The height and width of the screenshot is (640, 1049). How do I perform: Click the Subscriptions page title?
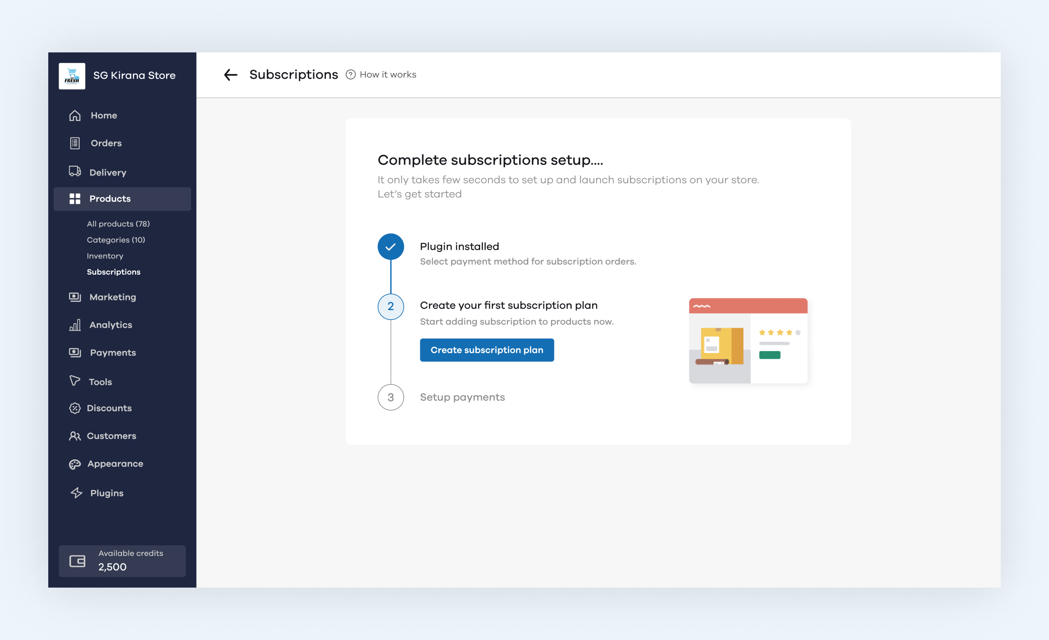pyautogui.click(x=294, y=75)
